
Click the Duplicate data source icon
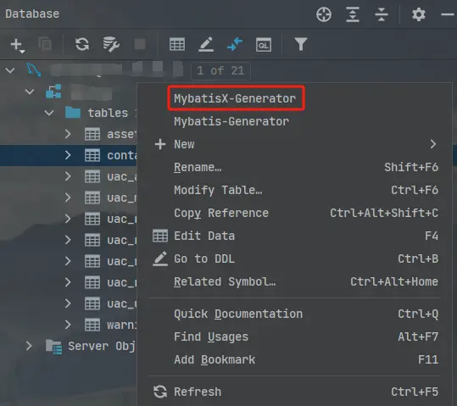click(x=45, y=44)
